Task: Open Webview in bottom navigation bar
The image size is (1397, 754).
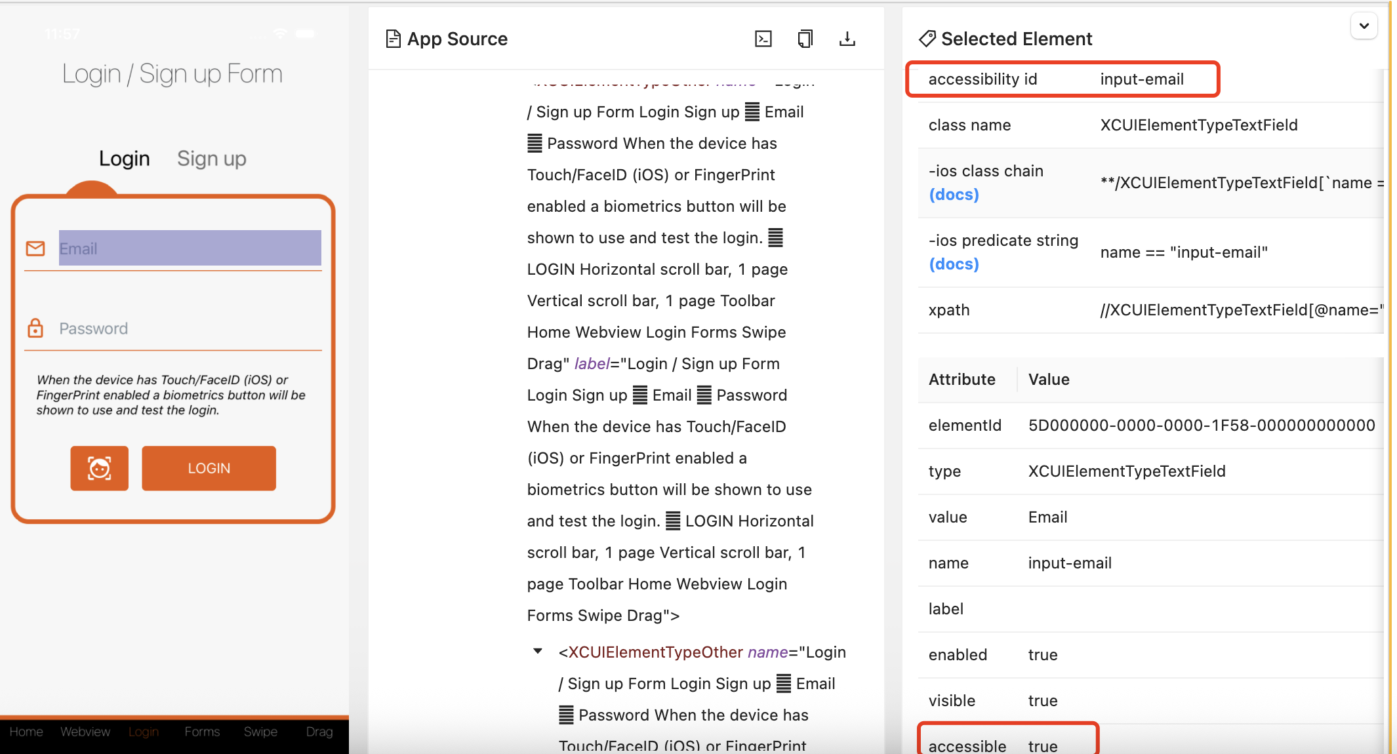Action: click(x=85, y=732)
